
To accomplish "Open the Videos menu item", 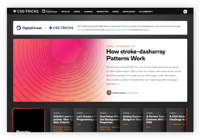I will pyautogui.click(x=77, y=12).
